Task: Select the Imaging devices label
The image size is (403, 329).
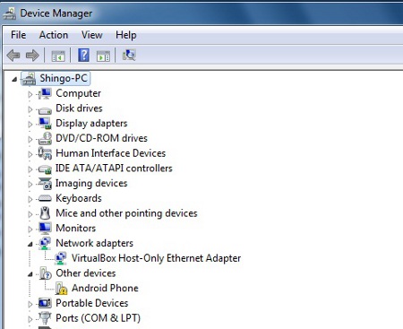Action: [91, 184]
